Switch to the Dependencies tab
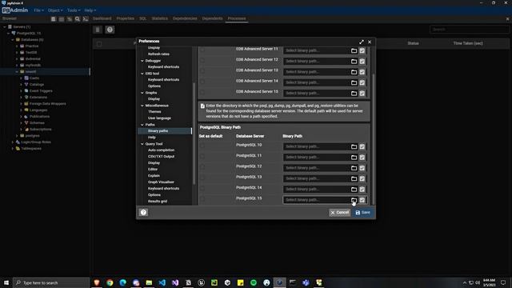This screenshot has width=512, height=288. pos(185,18)
